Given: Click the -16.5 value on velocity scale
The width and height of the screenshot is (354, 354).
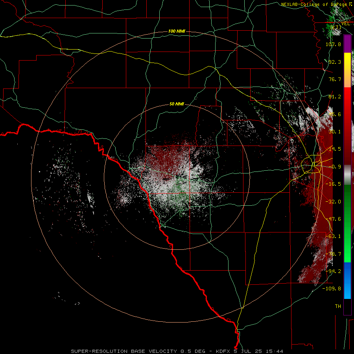Looking at the screenshot, I should [333, 184].
